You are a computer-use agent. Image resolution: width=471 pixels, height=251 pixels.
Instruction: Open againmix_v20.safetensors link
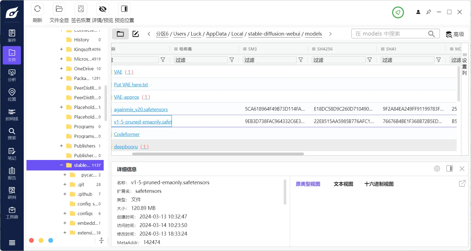pyautogui.click(x=141, y=110)
